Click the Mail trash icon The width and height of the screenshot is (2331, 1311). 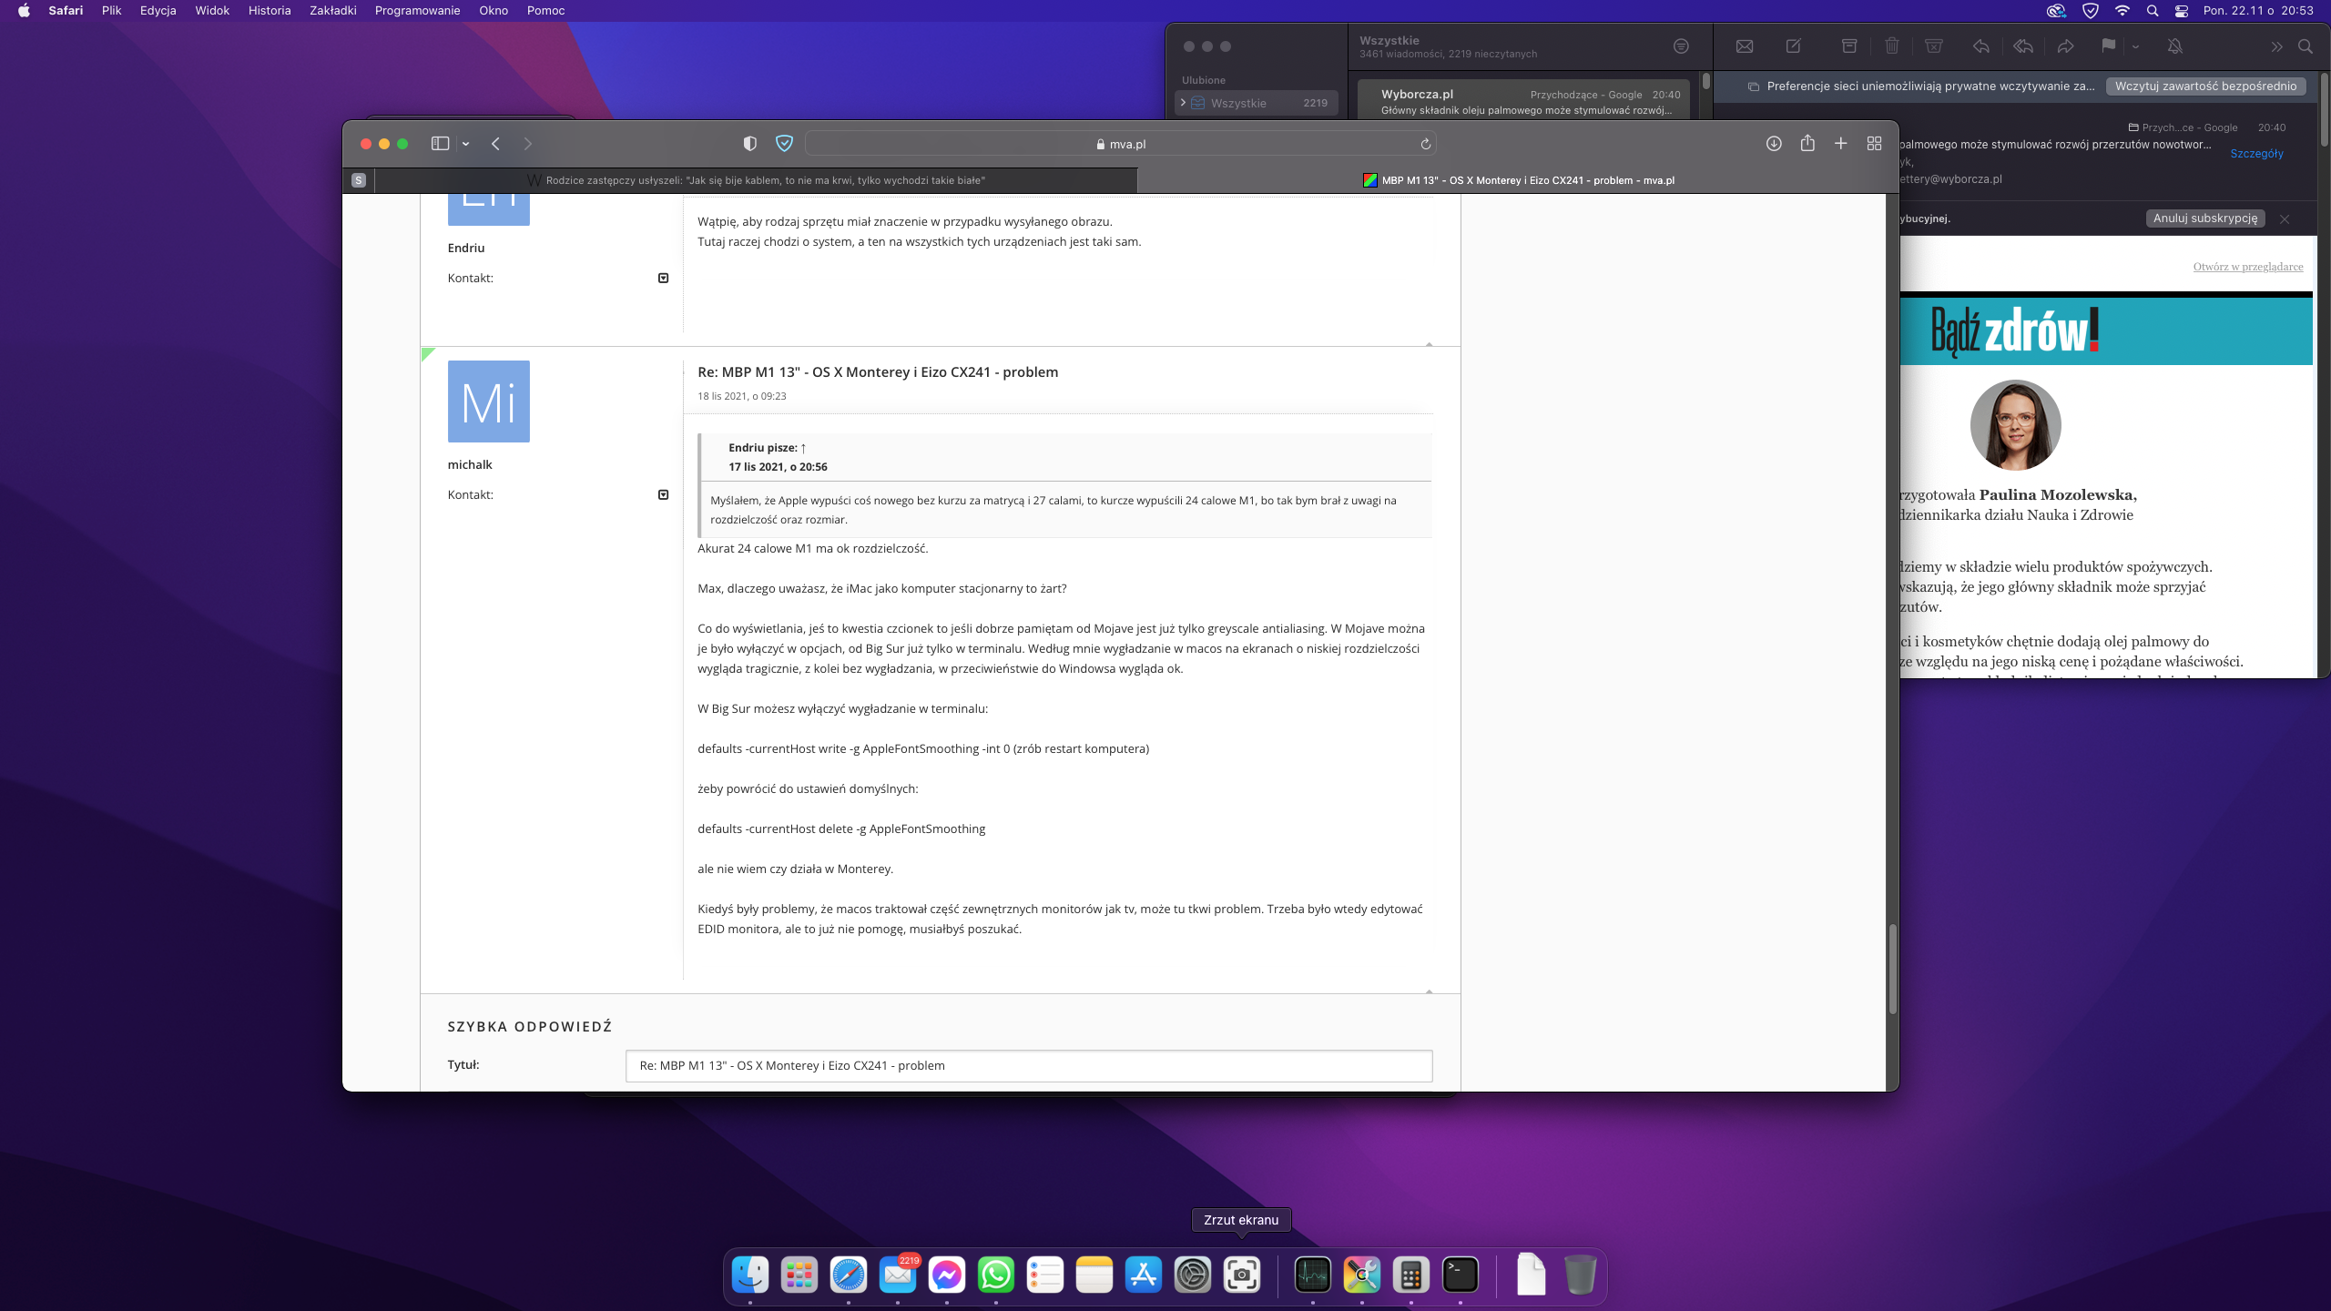click(1892, 46)
